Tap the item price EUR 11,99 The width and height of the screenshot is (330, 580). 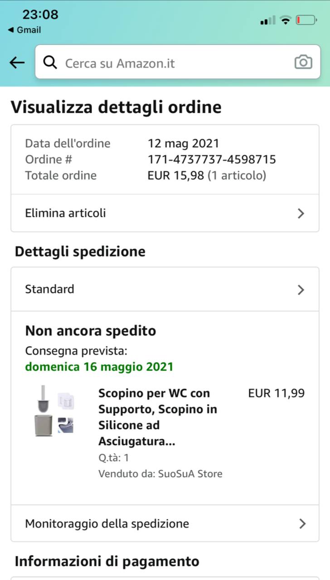click(x=277, y=393)
